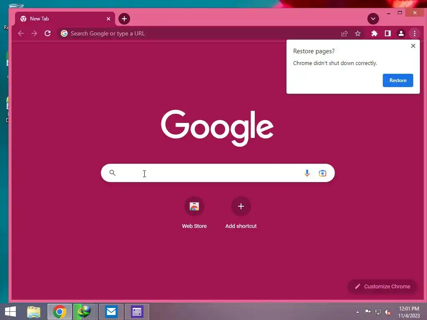This screenshot has height=320, width=427.
Task: Click the magnifier icon in search box
Action: pos(113,173)
